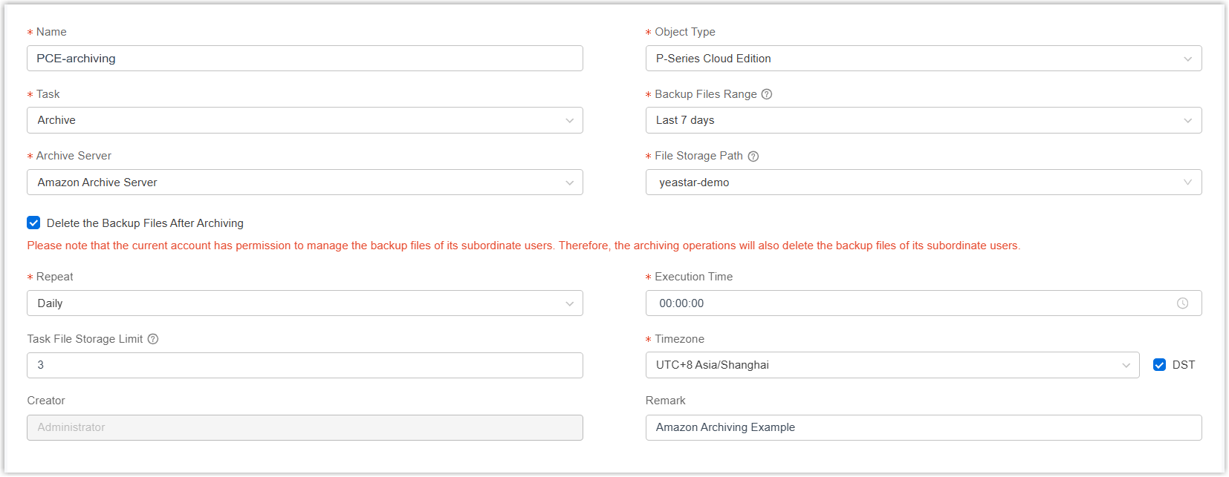This screenshot has width=1229, height=477.
Task: Click the Backup Files Range help icon
Action: (767, 94)
